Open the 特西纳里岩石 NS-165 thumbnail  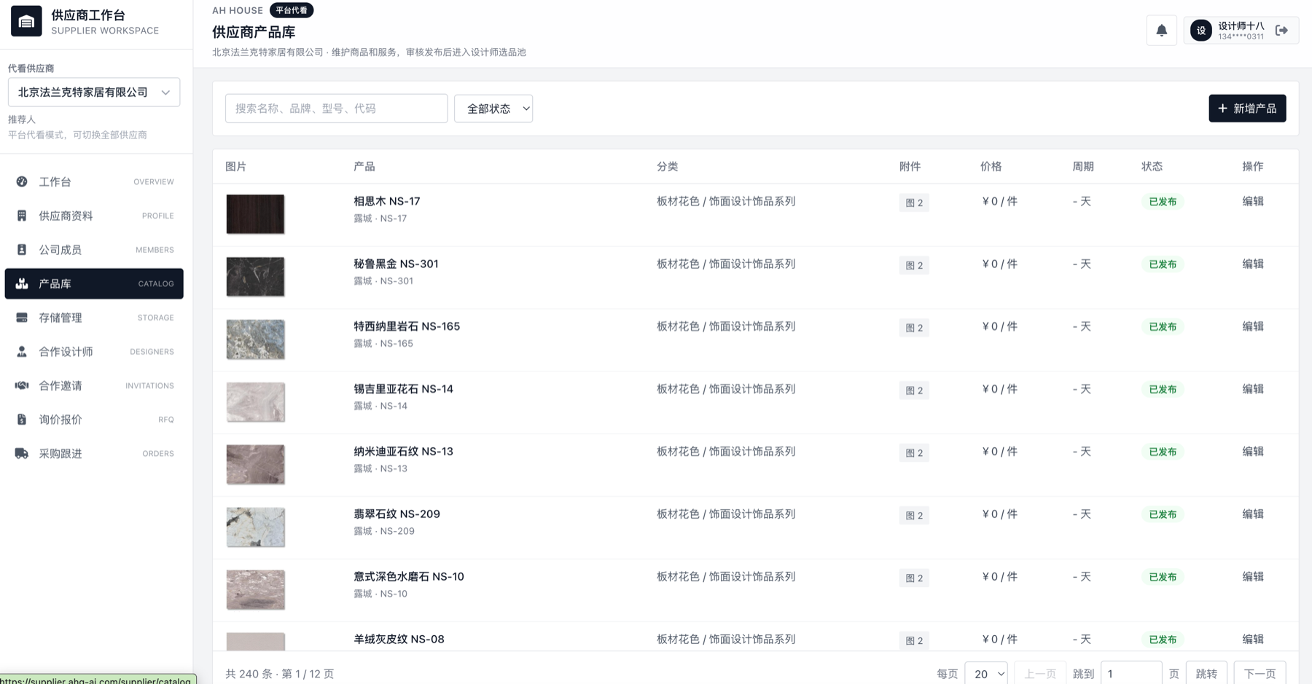click(x=255, y=339)
